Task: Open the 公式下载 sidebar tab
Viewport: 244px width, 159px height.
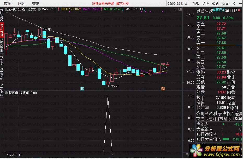Action: [x=2, y=89]
